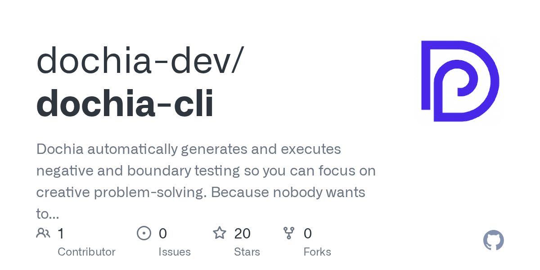
Task: Click the star icon
Action: tap(219, 233)
